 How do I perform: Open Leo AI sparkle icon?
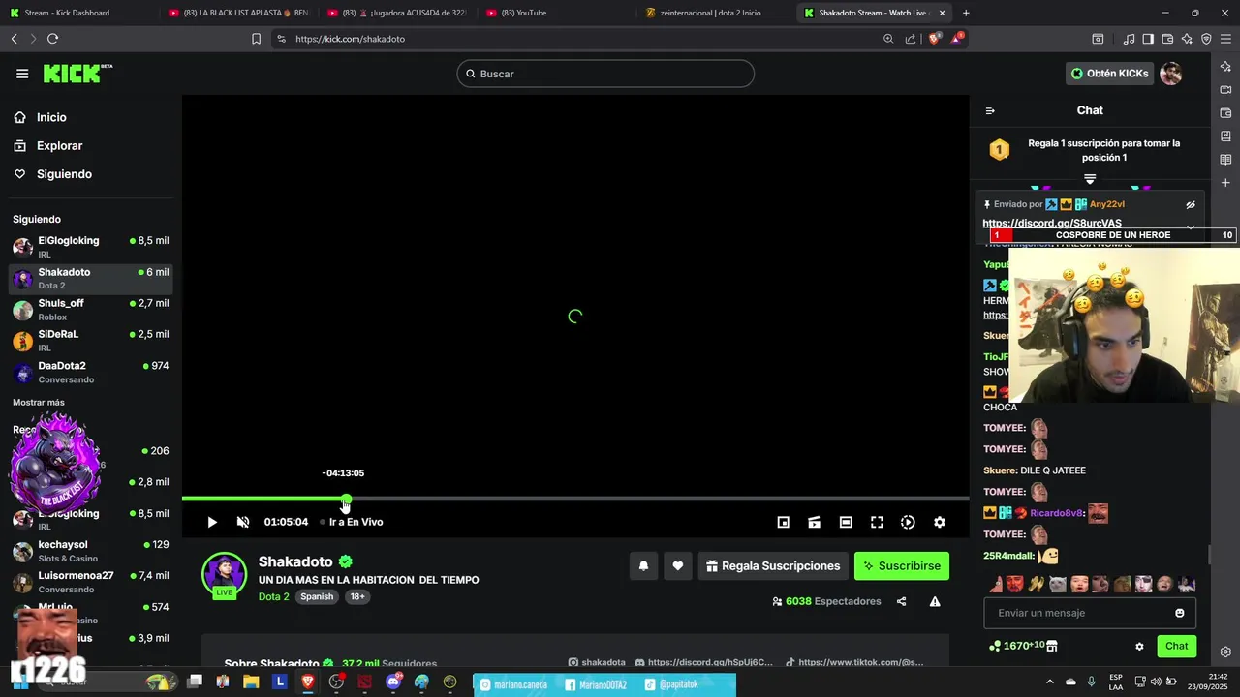point(1187,39)
